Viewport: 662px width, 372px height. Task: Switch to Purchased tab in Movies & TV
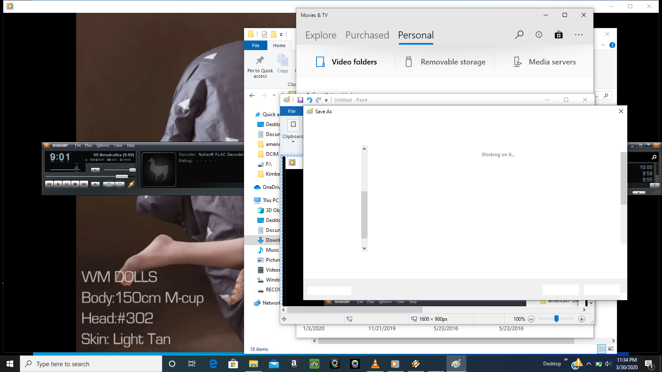pos(367,35)
